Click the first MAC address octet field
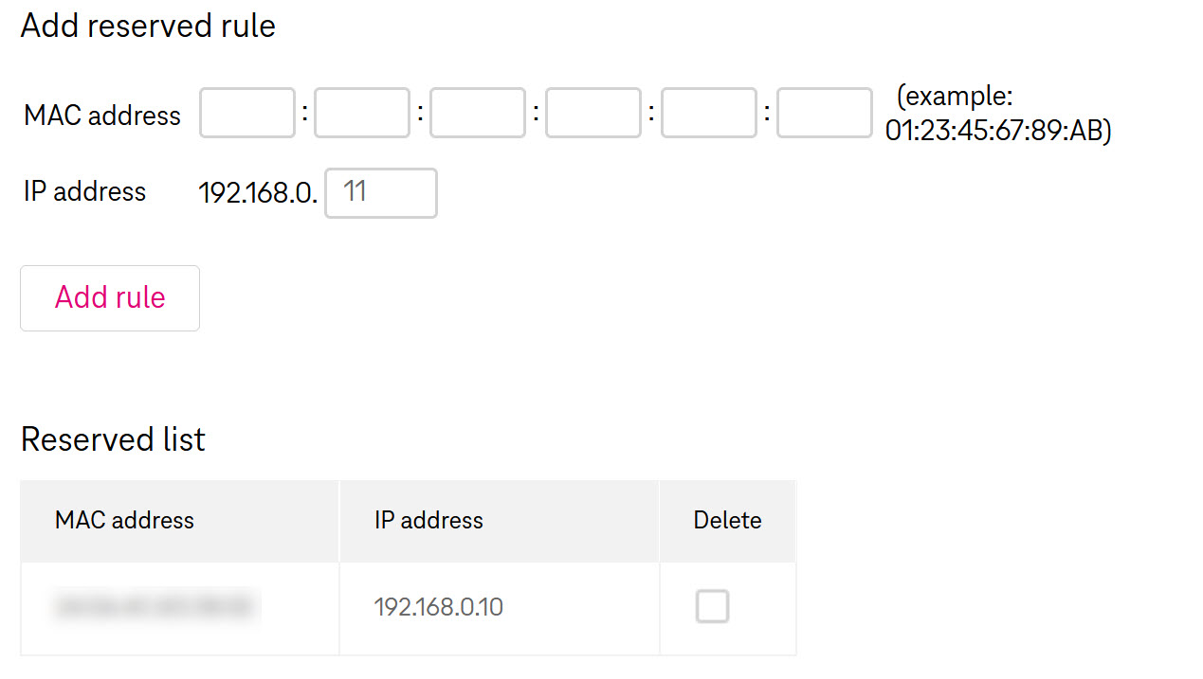 coord(247,114)
